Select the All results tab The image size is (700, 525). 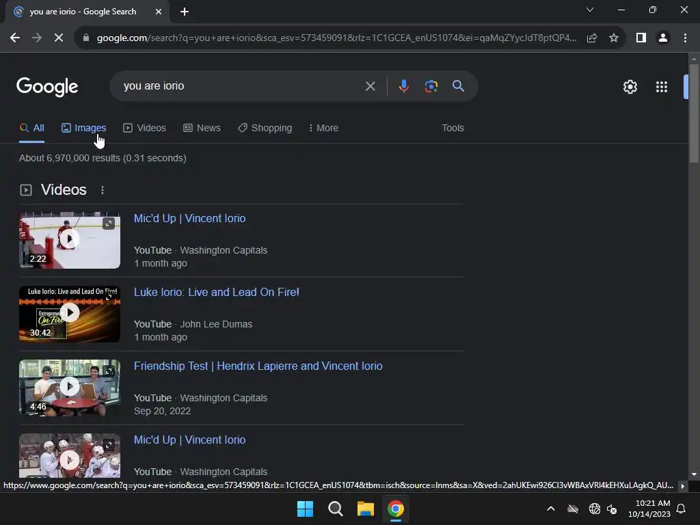tap(31, 128)
